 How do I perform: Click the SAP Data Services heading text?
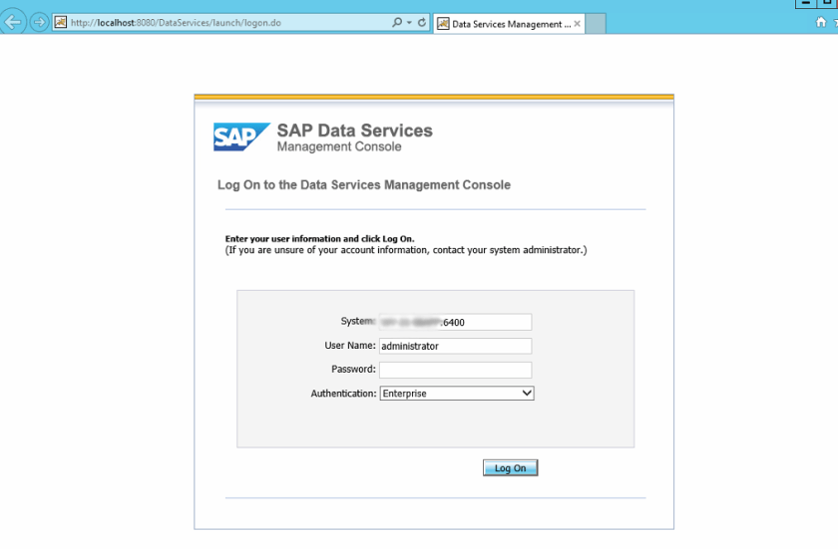354,131
